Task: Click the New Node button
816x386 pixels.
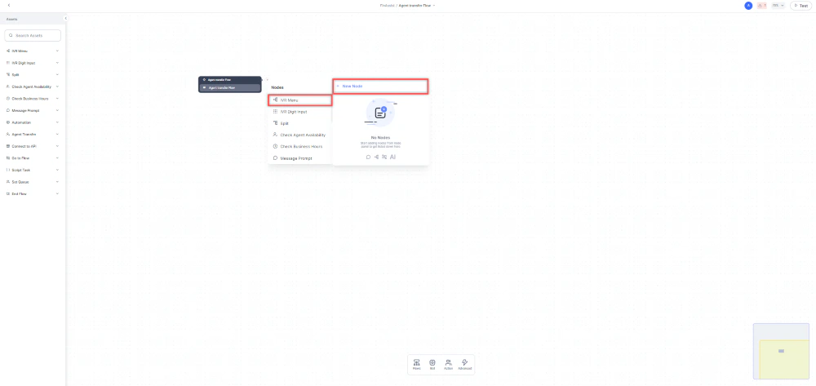Action: (380, 86)
